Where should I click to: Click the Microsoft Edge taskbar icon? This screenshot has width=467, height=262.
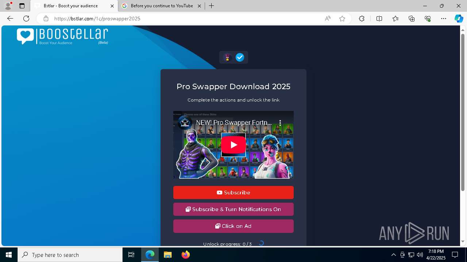click(x=150, y=255)
